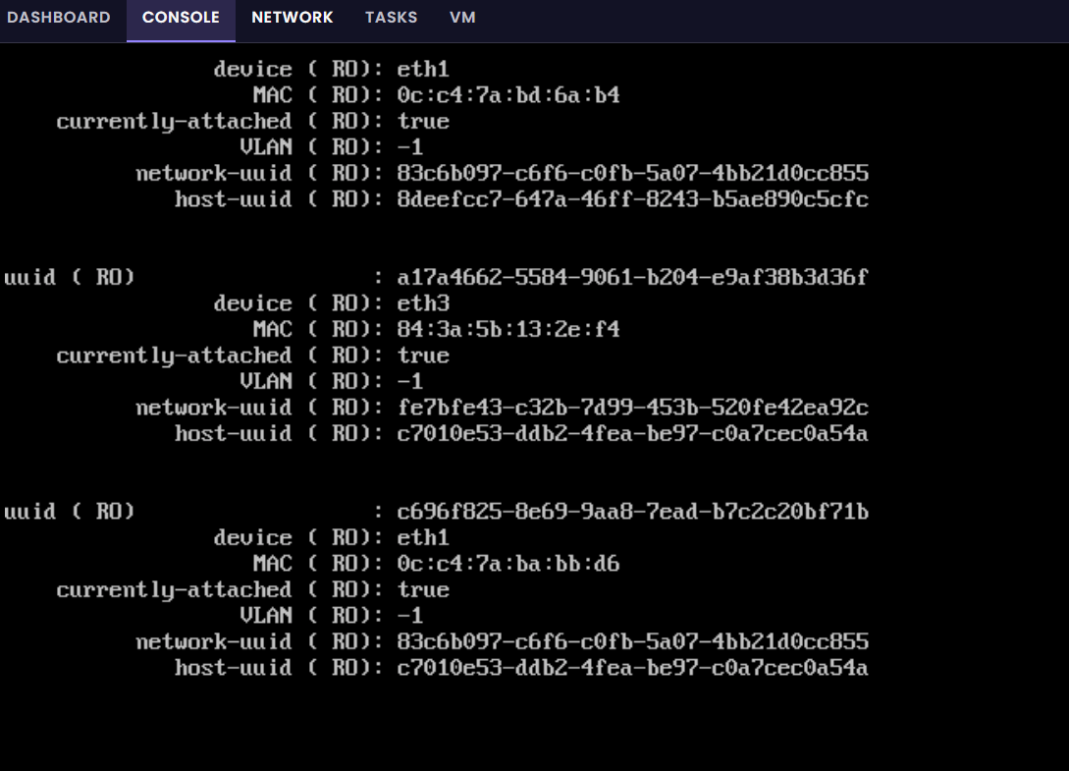Click MAC address 84:3a:5b:13:2e:f4
Image resolution: width=1069 pixels, height=771 pixels.
click(x=508, y=329)
